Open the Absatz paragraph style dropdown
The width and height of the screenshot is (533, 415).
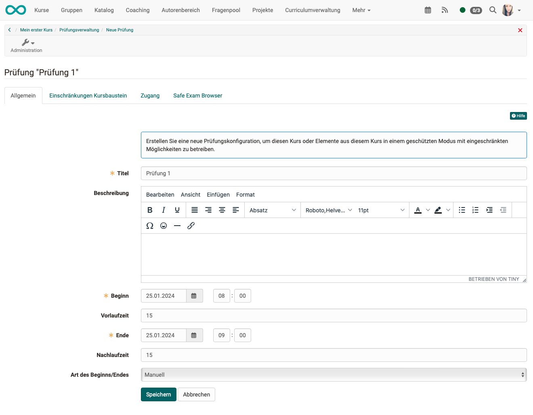click(x=272, y=210)
